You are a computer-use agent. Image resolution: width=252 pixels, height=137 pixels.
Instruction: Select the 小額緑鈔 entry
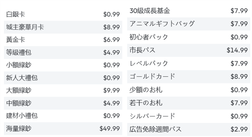coord(19,65)
